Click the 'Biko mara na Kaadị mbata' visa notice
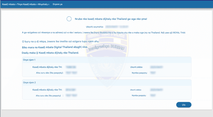This screenshot has width=213, height=117. [55, 47]
